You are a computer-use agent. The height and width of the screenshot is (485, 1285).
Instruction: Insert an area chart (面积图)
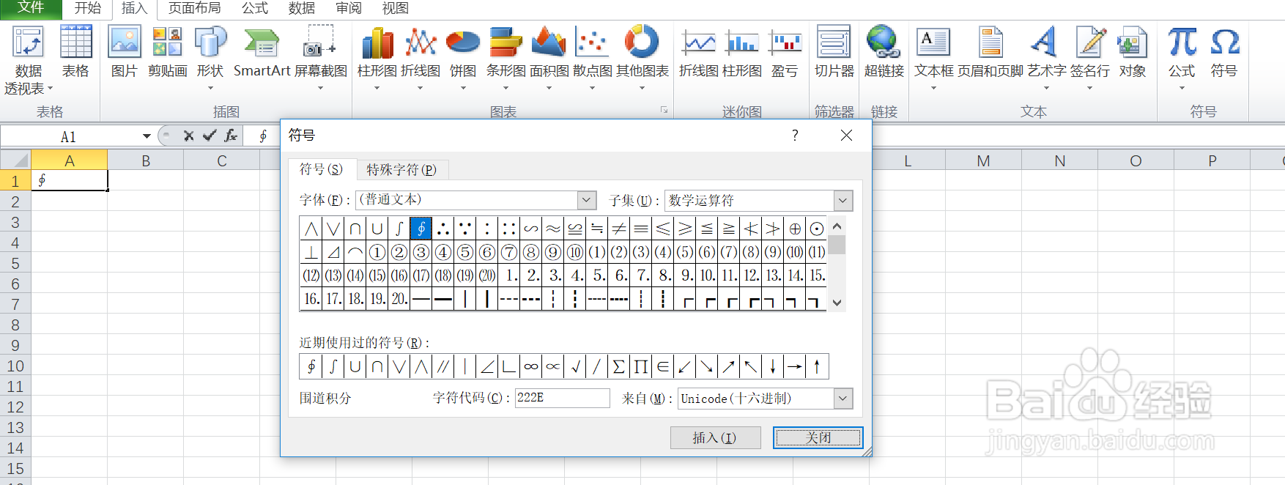[x=549, y=59]
